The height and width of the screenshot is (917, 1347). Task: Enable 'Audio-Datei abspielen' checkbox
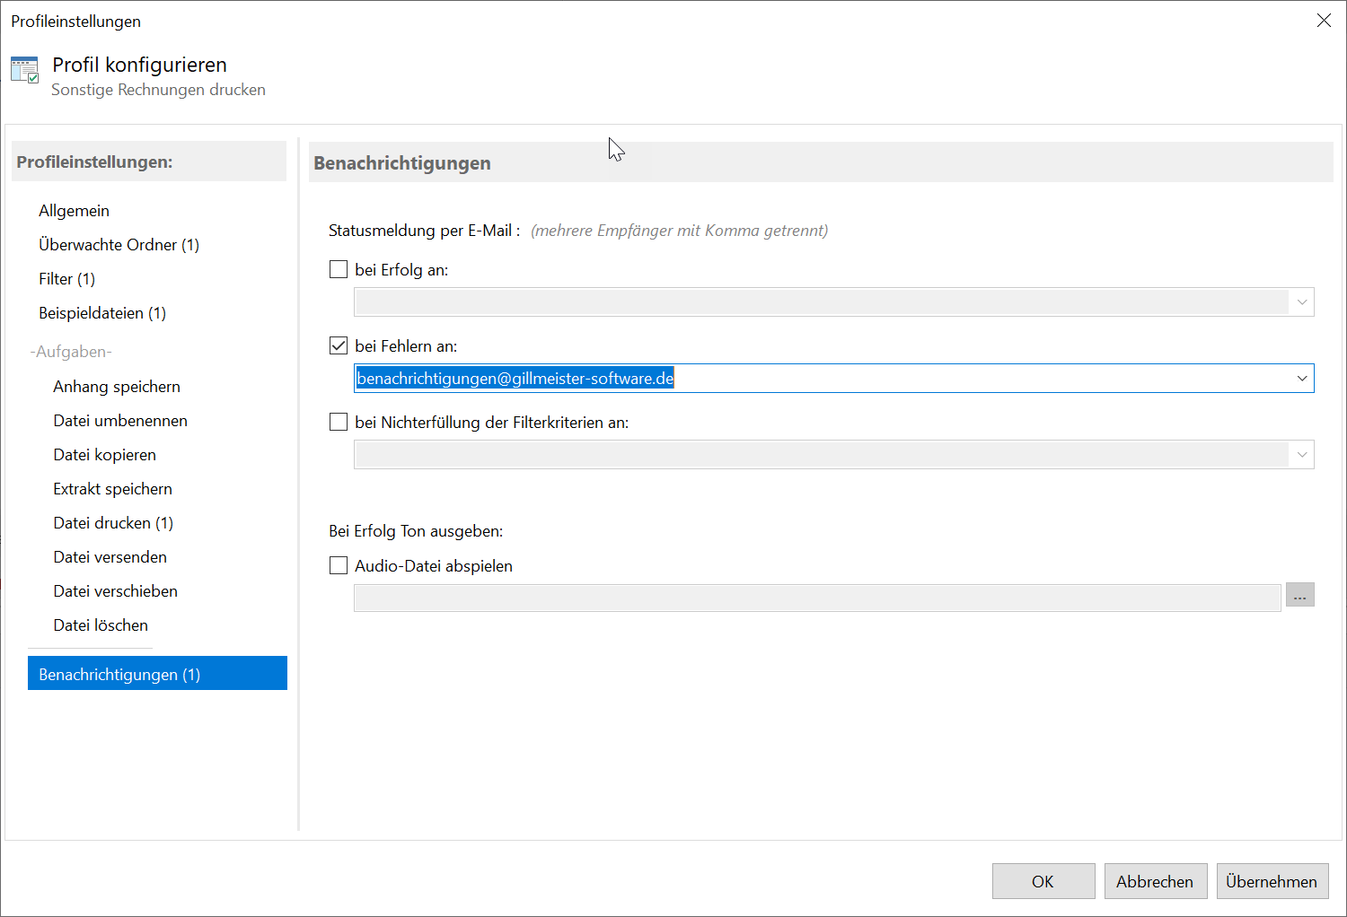tap(339, 565)
